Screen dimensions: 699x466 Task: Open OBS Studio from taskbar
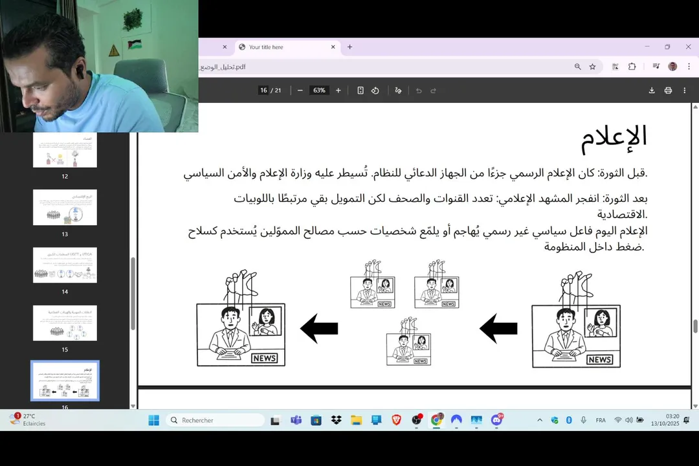tap(416, 420)
